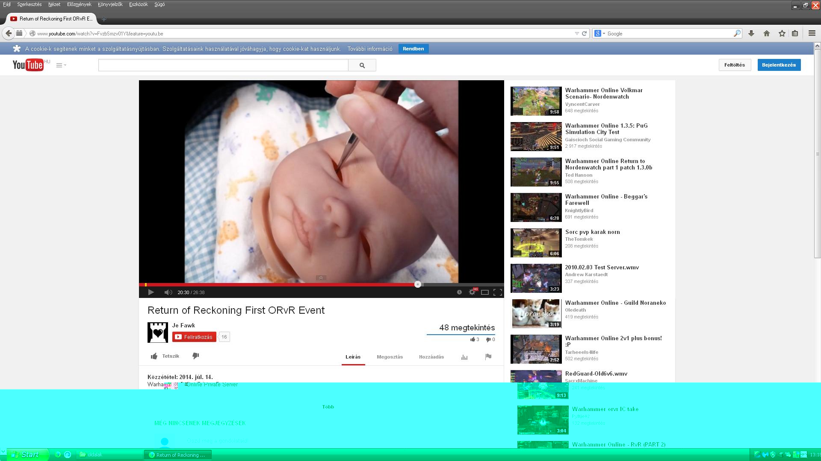Click the Return of Reckoning taskbar item
The height and width of the screenshot is (461, 821).
(x=178, y=455)
